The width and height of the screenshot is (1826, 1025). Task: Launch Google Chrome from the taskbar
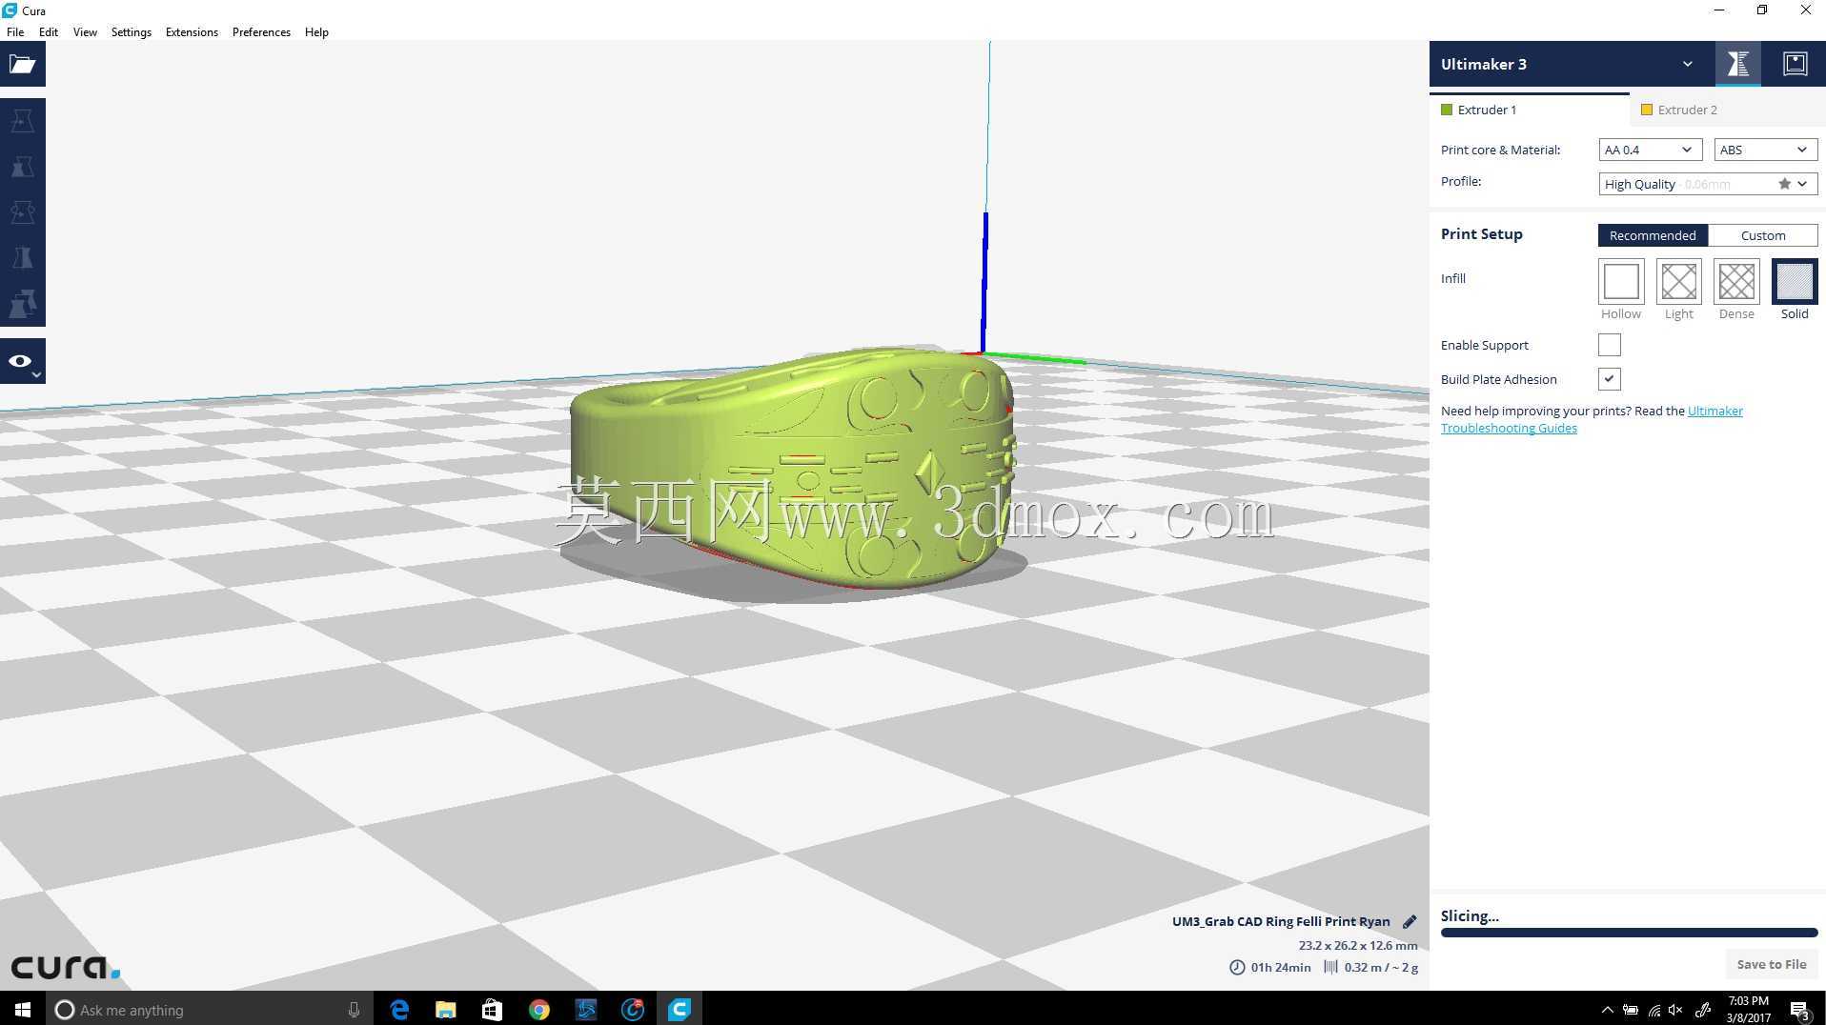[538, 1009]
